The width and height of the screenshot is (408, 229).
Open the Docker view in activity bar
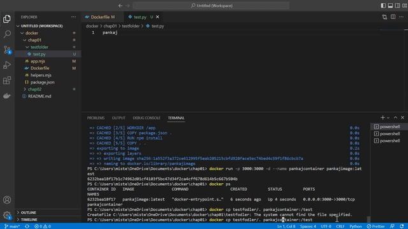[7, 95]
